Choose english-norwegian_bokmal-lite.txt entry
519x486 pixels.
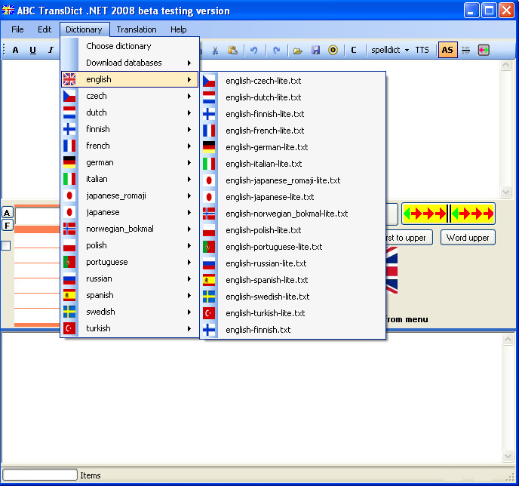(x=293, y=214)
